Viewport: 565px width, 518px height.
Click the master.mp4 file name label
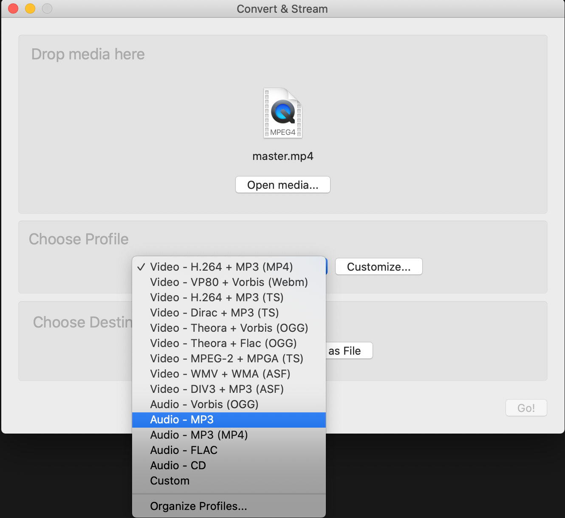[x=283, y=157]
